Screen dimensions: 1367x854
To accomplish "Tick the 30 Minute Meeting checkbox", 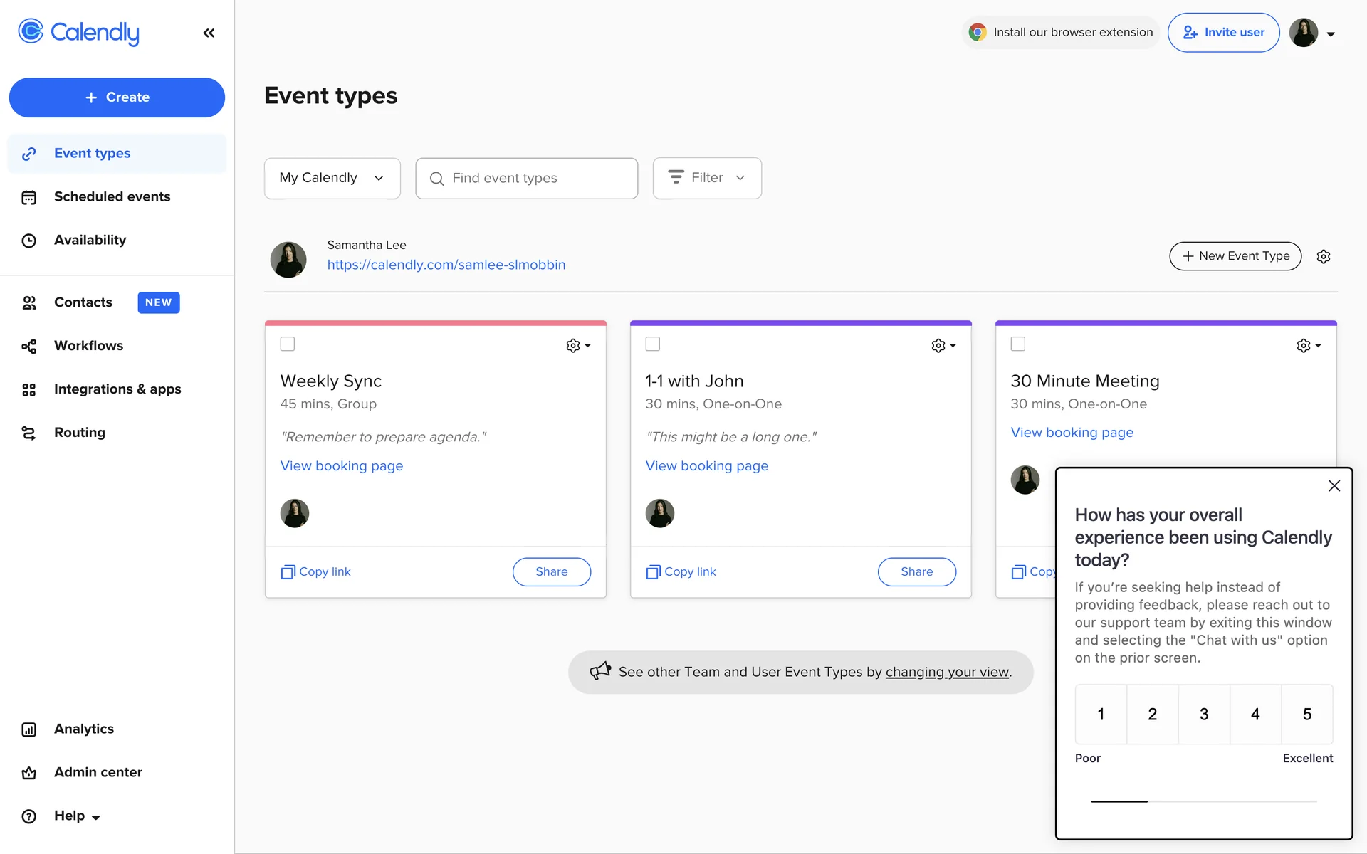I will 1018,344.
